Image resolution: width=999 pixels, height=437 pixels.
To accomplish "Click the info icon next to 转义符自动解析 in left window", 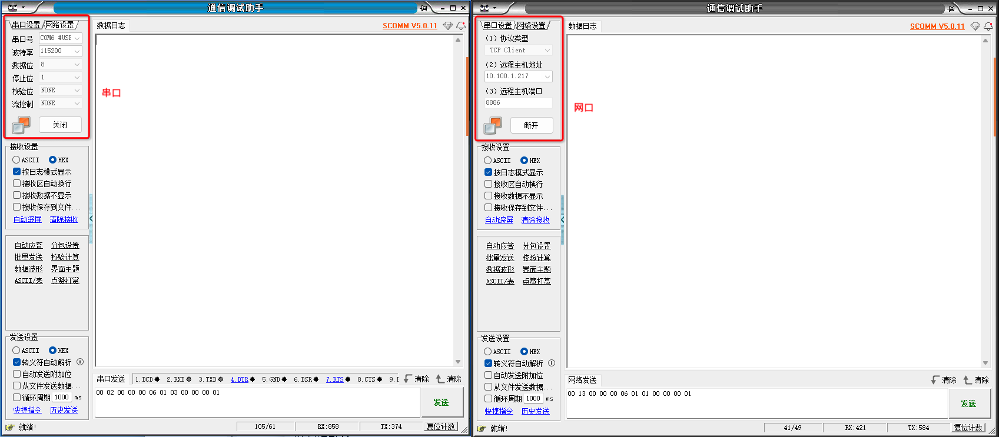I will (80, 362).
